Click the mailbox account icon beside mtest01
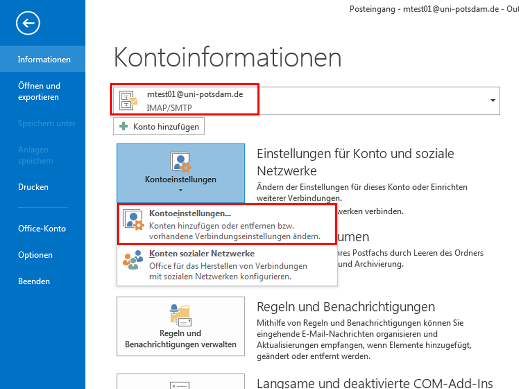This screenshot has height=389, width=519. click(x=128, y=100)
